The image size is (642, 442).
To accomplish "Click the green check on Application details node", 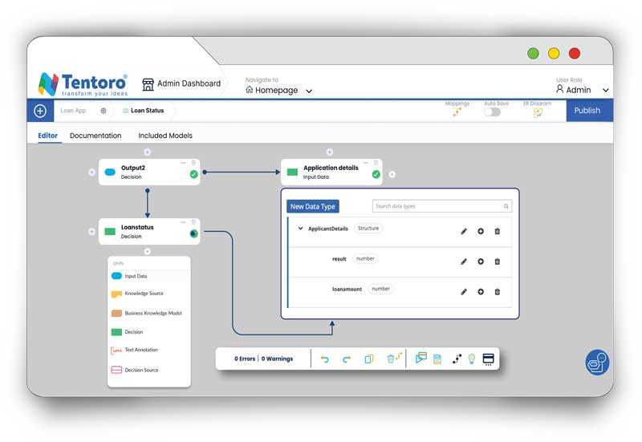I will (x=376, y=174).
